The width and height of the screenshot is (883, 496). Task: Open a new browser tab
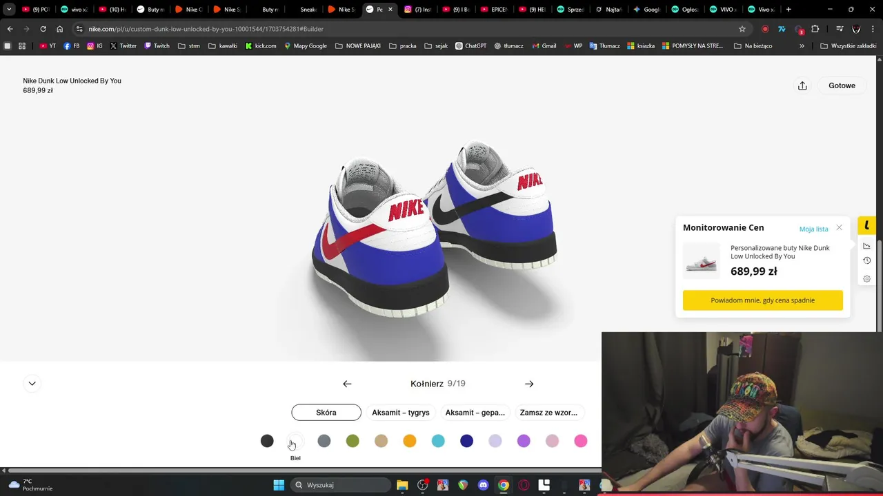coord(788,10)
